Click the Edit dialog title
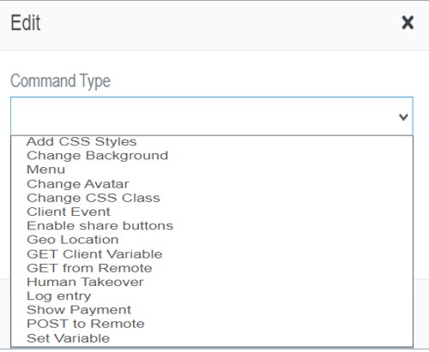The width and height of the screenshot is (429, 352). point(26,23)
